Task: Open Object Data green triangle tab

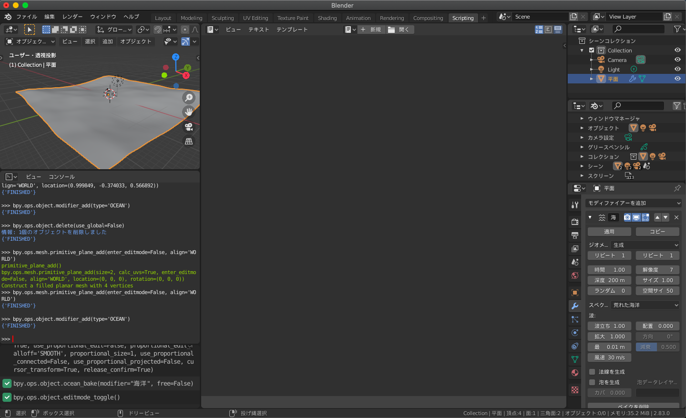Action: [575, 359]
